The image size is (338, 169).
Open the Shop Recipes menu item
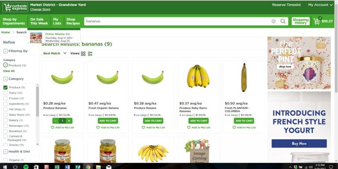tap(73, 21)
